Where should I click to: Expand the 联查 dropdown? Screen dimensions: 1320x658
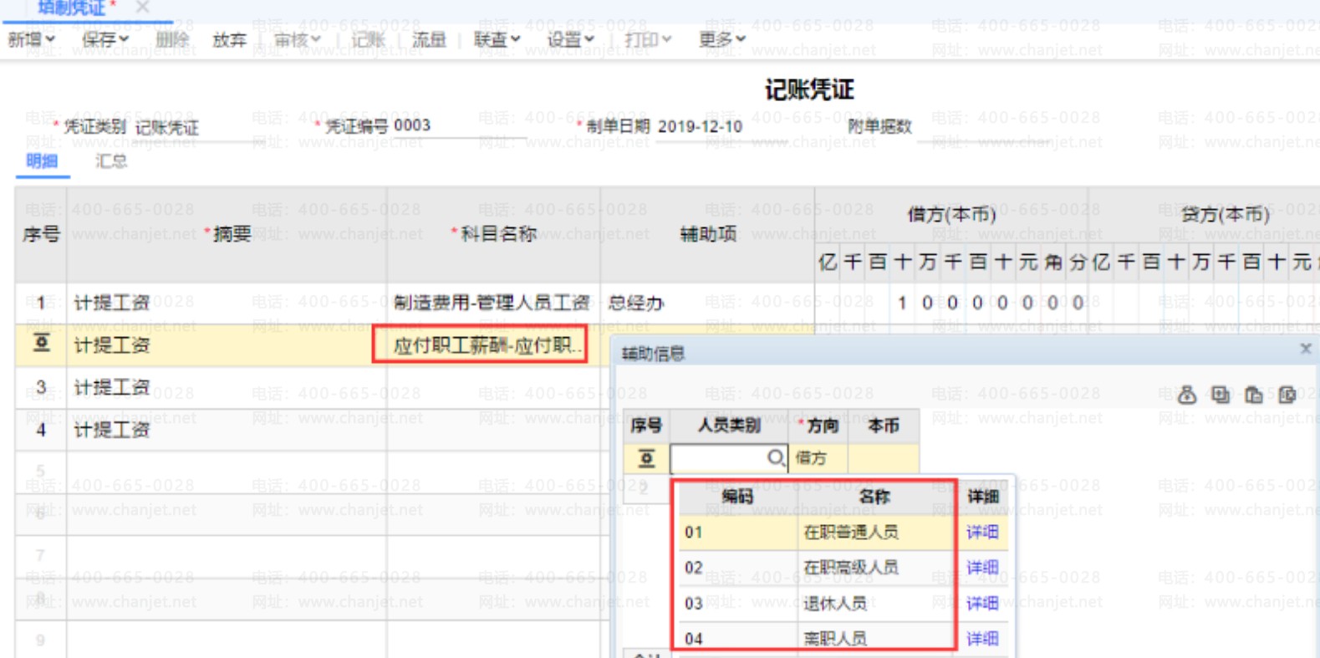coord(497,39)
